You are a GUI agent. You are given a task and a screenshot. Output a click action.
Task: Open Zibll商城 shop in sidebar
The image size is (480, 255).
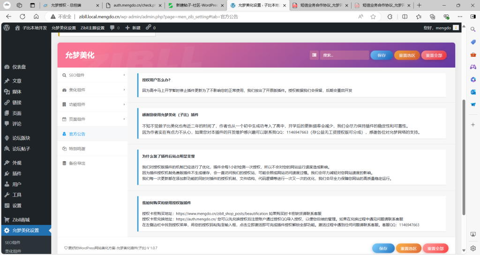pos(21,219)
